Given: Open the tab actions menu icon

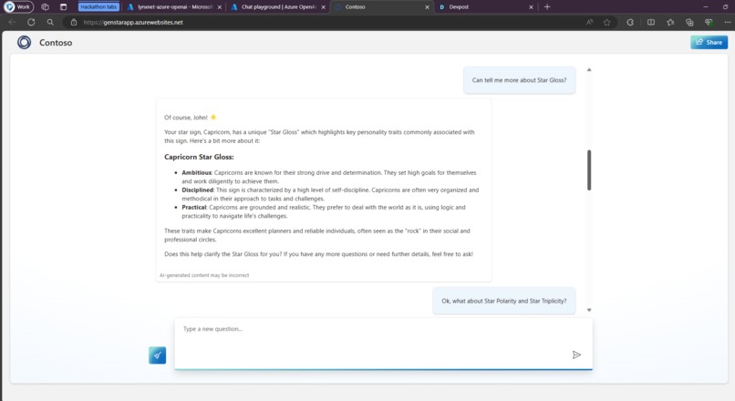Looking at the screenshot, I should point(63,7).
